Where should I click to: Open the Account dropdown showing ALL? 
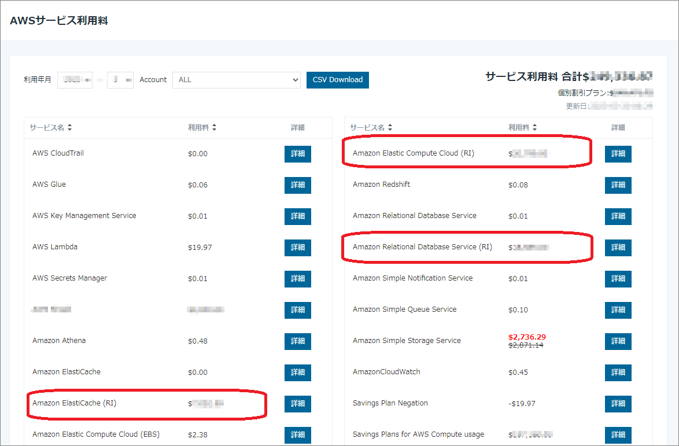[x=236, y=80]
